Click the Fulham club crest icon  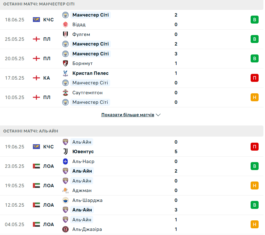coord(65,34)
